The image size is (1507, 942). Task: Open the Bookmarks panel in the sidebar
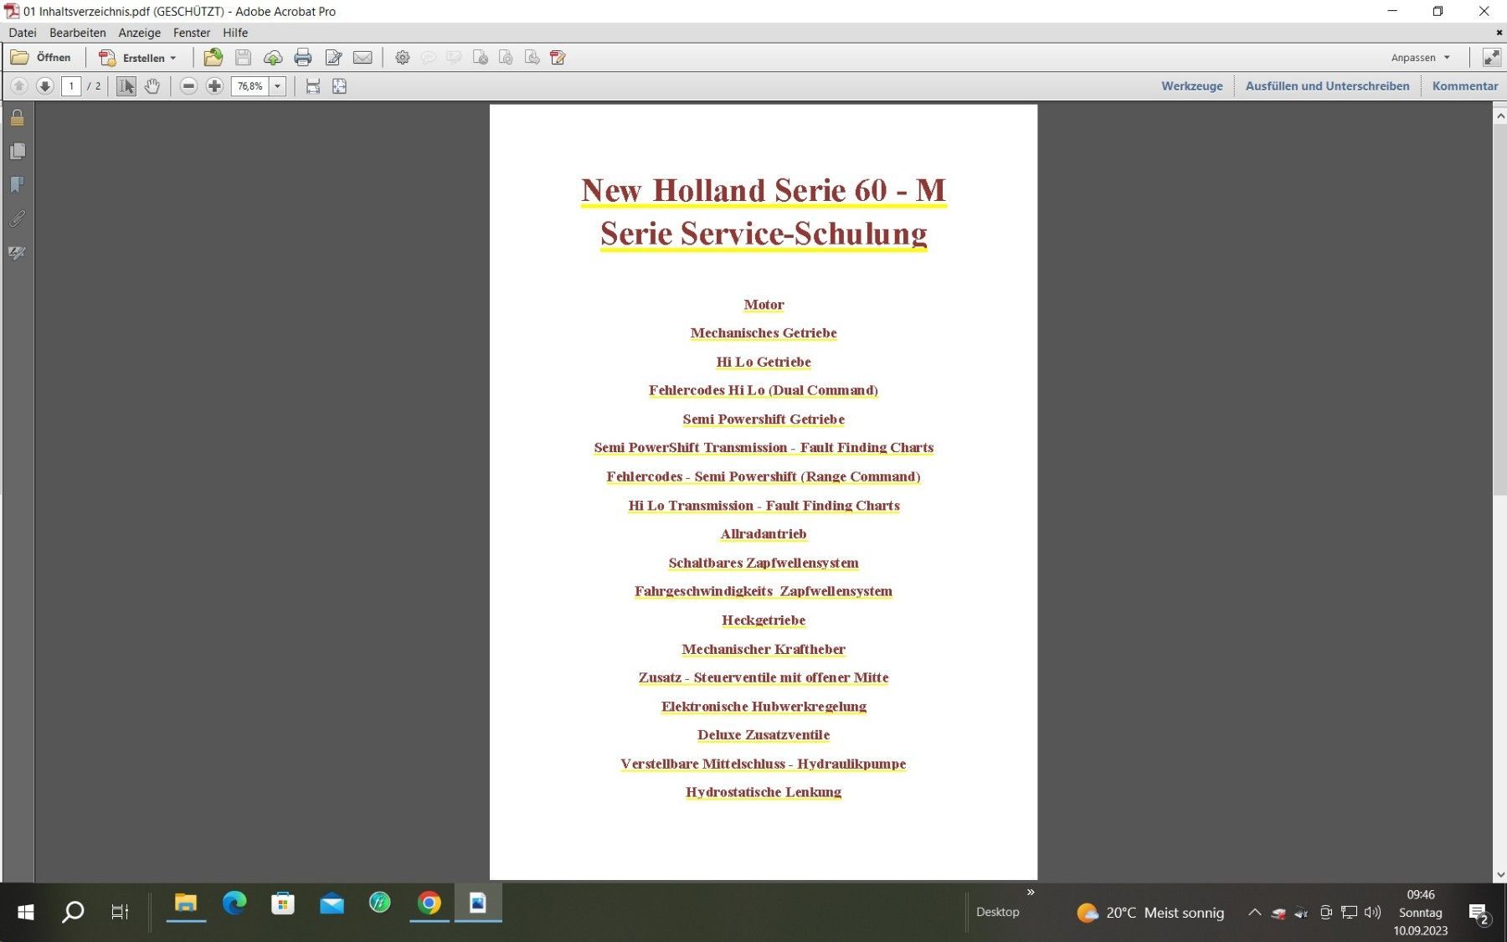(x=17, y=185)
